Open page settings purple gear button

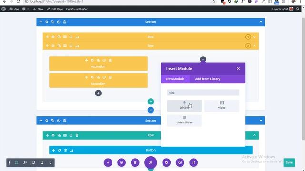click(166, 162)
